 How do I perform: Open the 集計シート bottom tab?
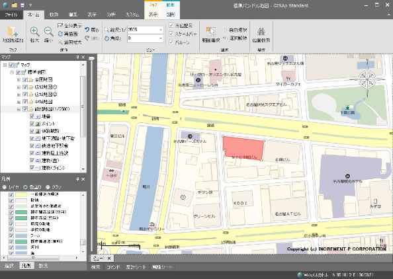[136, 267]
